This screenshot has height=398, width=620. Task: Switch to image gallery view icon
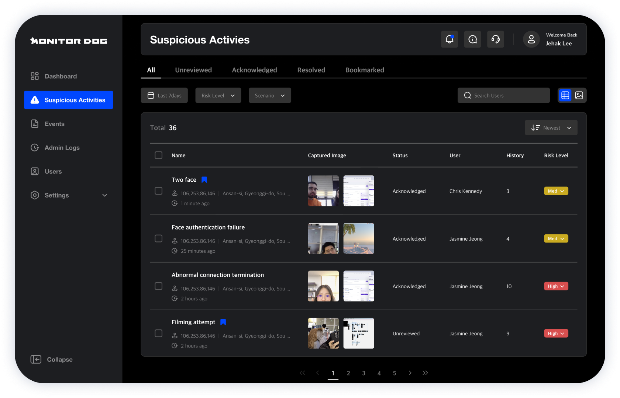tap(579, 95)
